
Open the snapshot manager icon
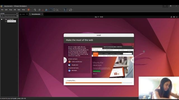(x=46, y=10)
